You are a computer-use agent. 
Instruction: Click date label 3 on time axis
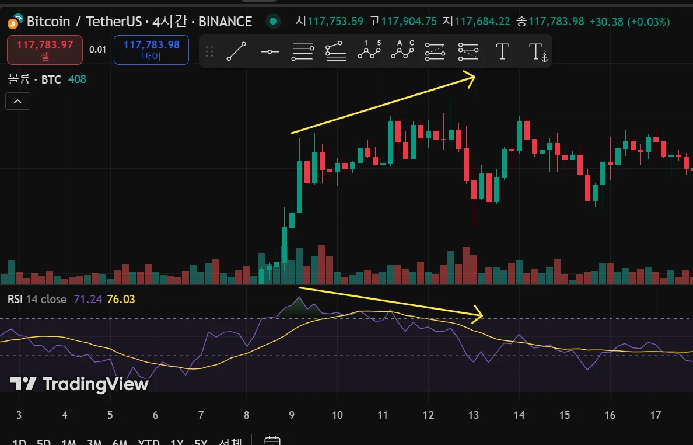[x=19, y=415]
